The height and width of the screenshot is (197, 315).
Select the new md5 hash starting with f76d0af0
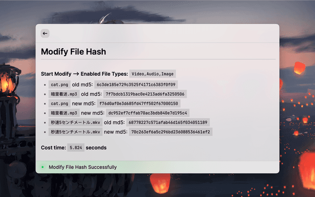coord(138,103)
